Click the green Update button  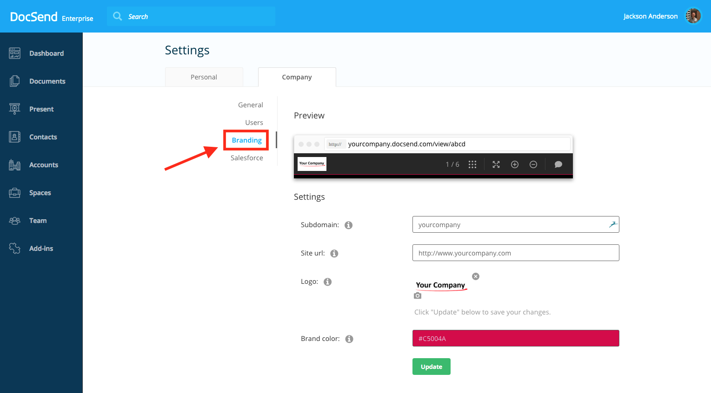(432, 367)
